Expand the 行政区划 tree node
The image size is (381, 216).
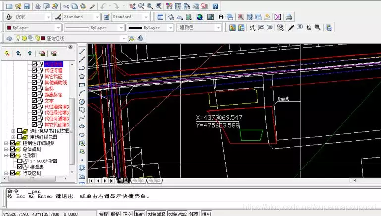coord(6,173)
